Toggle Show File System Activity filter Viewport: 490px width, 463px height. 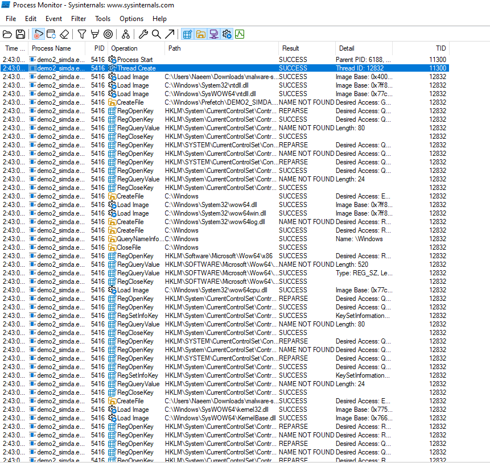click(x=201, y=34)
